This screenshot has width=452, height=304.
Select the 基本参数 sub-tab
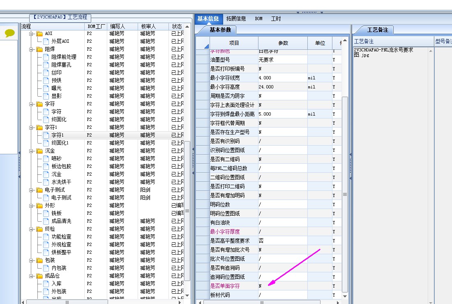[x=220, y=30]
